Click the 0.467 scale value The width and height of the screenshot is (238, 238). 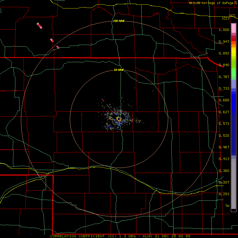point(224,147)
